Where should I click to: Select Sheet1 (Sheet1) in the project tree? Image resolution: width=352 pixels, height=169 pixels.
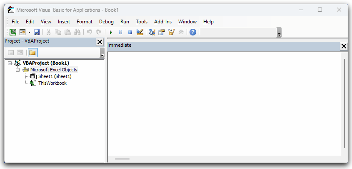[x=55, y=77]
